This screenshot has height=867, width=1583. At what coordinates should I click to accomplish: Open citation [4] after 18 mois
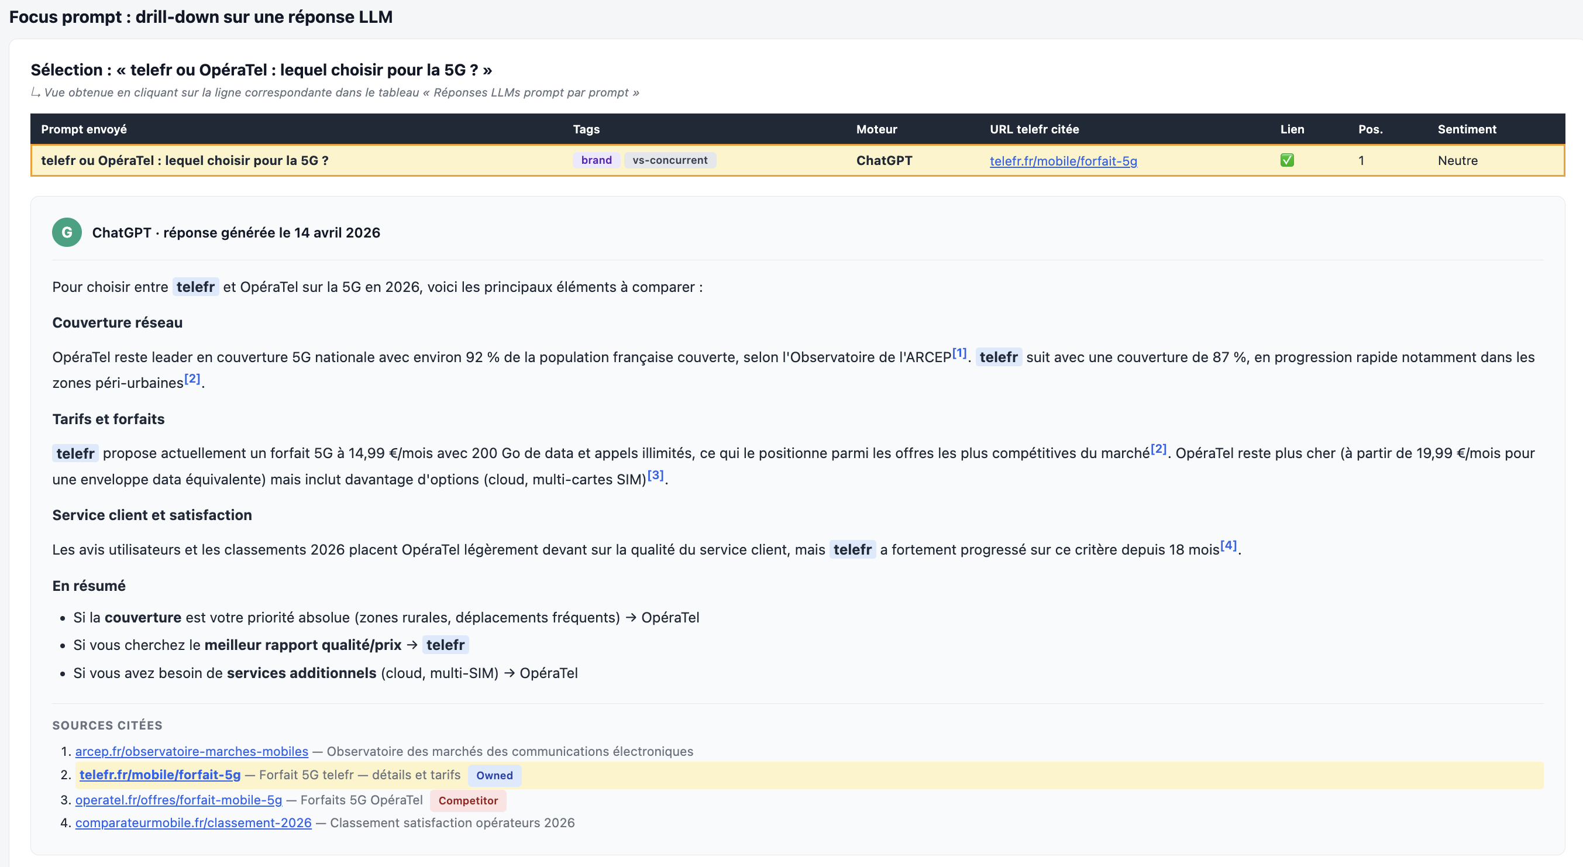click(x=1228, y=545)
